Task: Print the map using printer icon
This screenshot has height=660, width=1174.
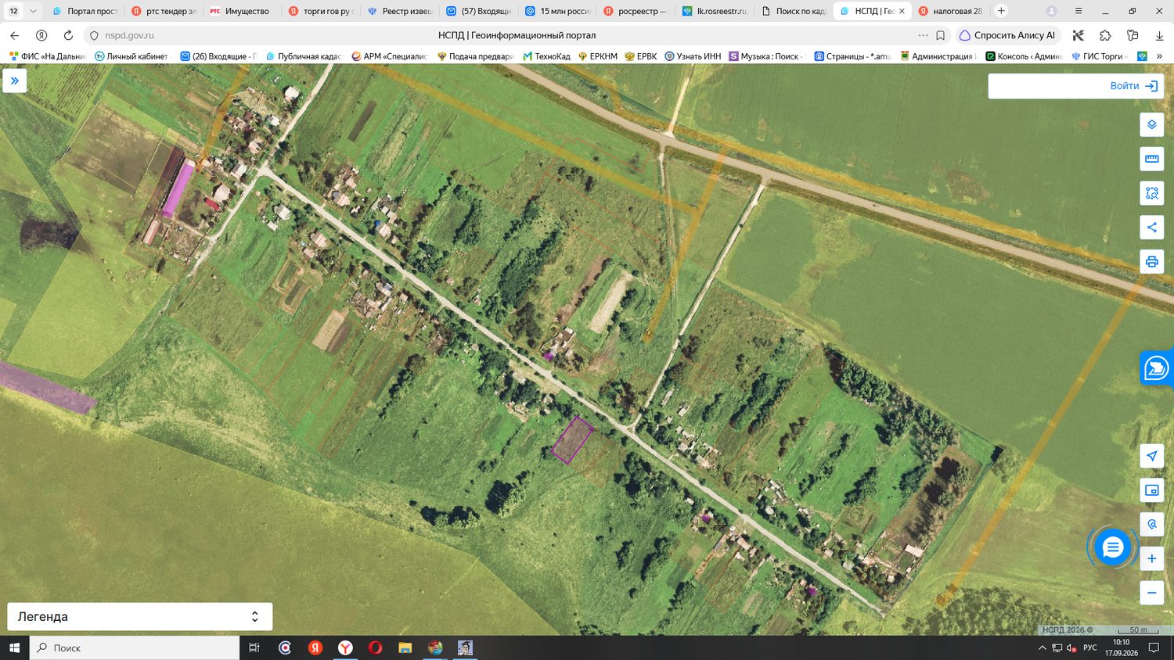Action: click(x=1151, y=261)
